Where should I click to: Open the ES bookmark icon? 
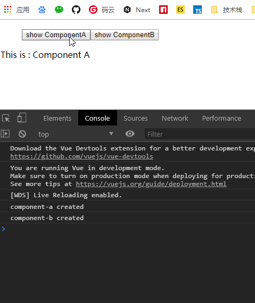coord(180,10)
